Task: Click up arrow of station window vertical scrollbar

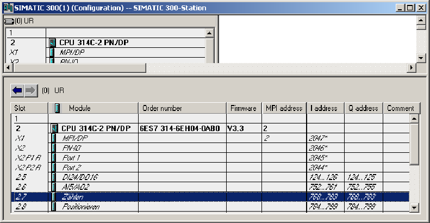Action: coord(421,20)
